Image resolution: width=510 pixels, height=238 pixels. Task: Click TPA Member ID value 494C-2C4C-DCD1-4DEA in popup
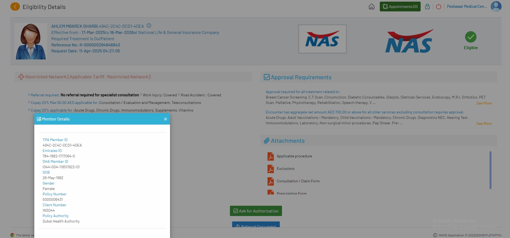click(62, 145)
